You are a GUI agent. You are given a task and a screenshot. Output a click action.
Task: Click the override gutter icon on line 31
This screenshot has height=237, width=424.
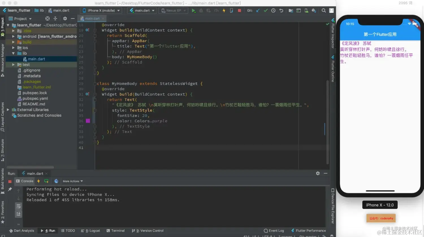[87, 94]
